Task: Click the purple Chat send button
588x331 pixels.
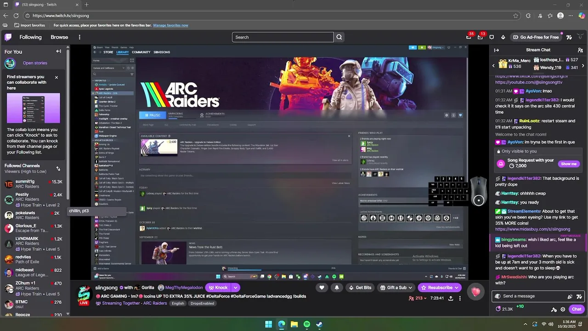Action: pos(576,309)
